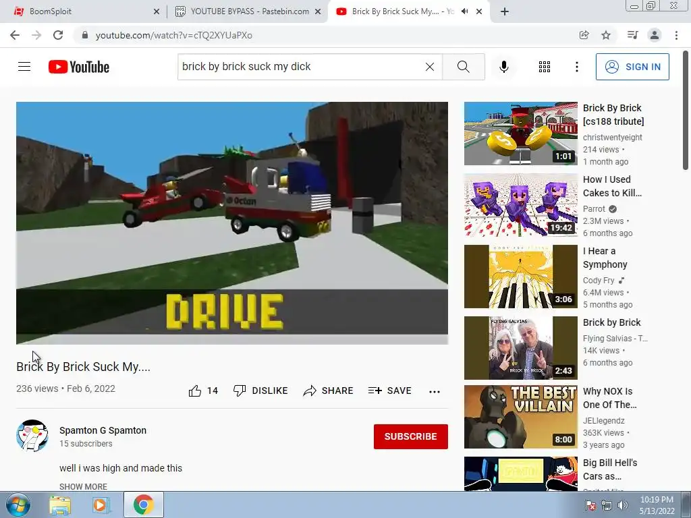Open Spamton G Spamton channel avatar
691x518 pixels.
(x=32, y=436)
